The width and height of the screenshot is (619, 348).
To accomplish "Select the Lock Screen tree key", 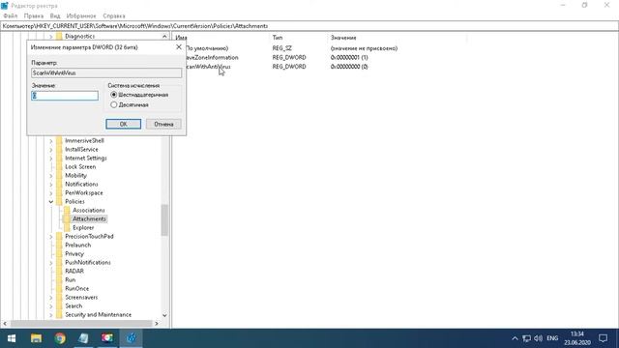I will tap(80, 167).
